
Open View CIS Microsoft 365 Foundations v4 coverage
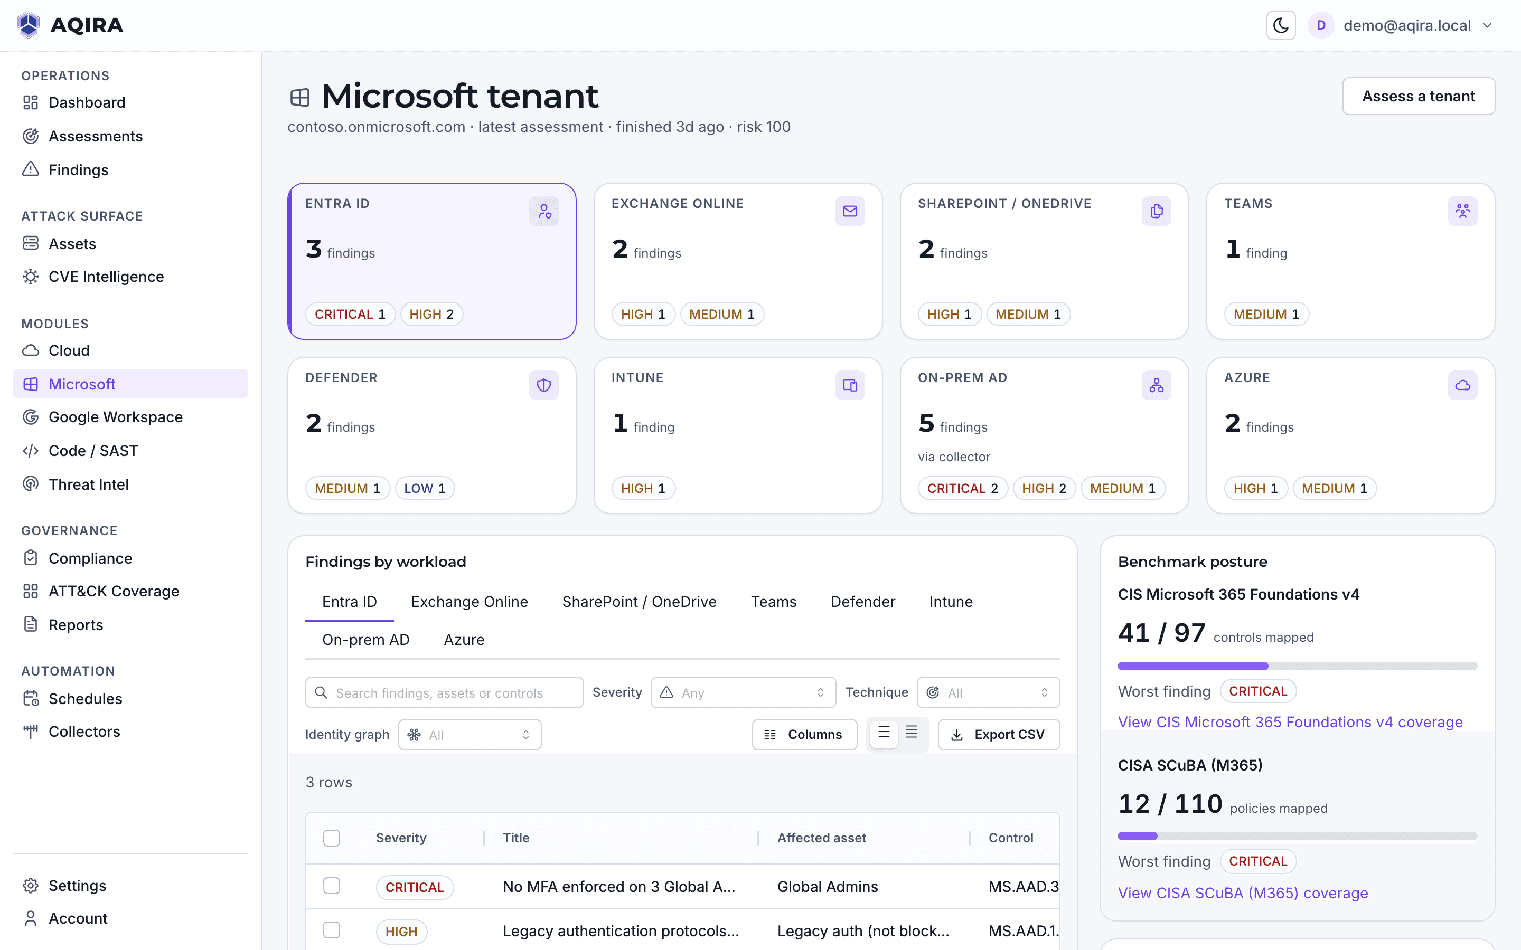click(x=1290, y=722)
